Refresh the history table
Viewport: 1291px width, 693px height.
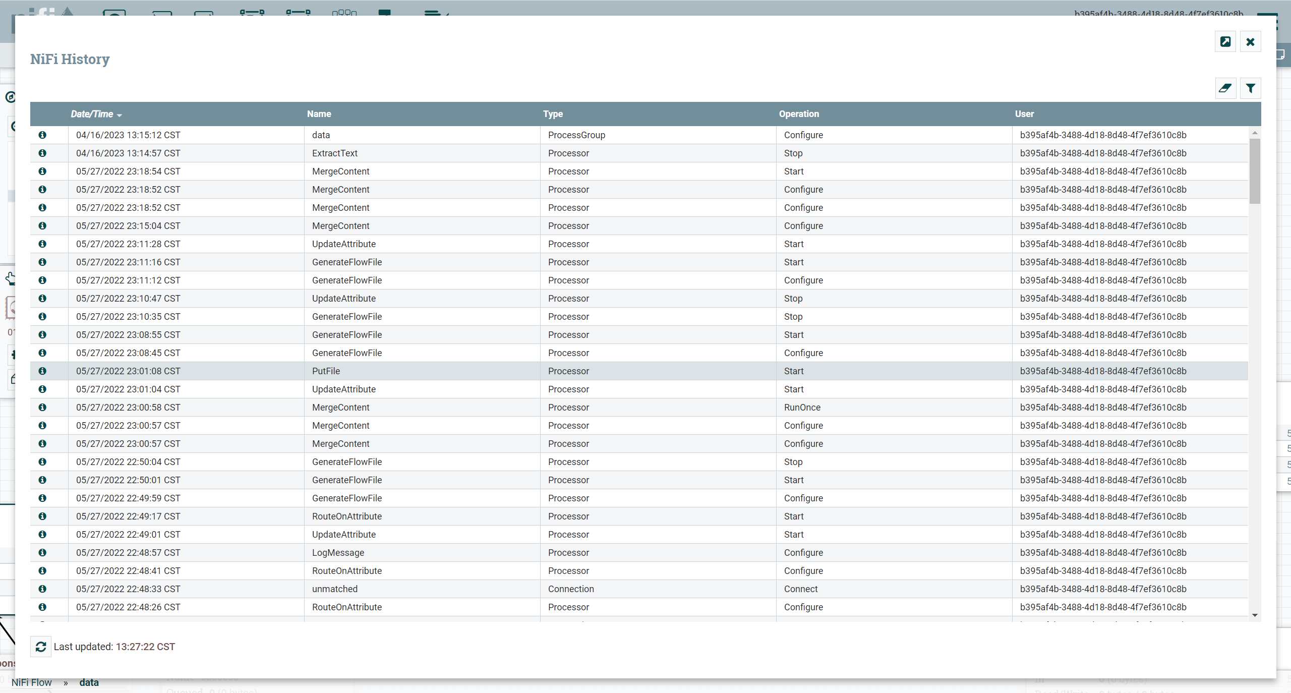coord(41,647)
